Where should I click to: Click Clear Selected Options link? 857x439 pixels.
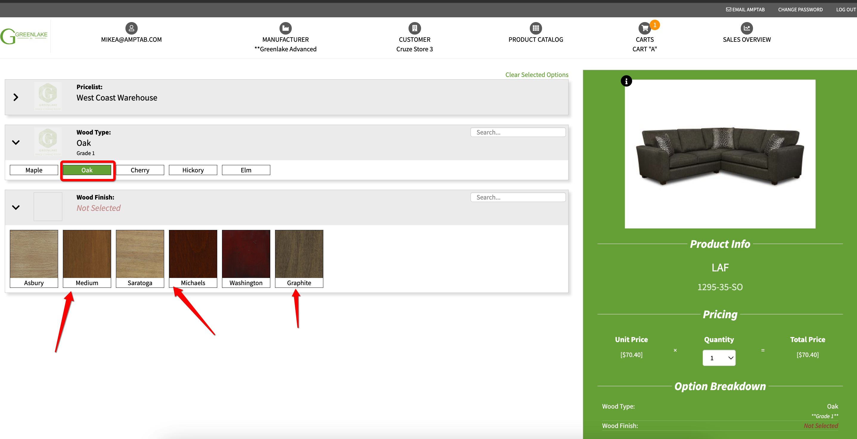point(537,75)
